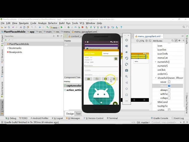Image resolution: width=189 pixels, height=142 pixels.
Task: Click the upload arrow button in the phone app
Action: [114, 79]
